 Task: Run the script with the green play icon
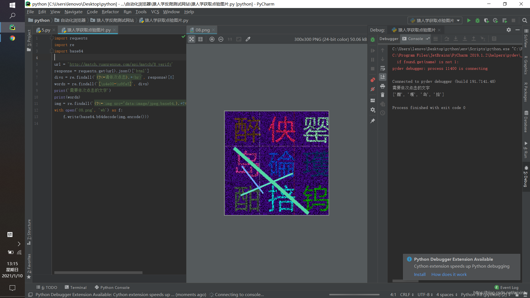tap(469, 20)
